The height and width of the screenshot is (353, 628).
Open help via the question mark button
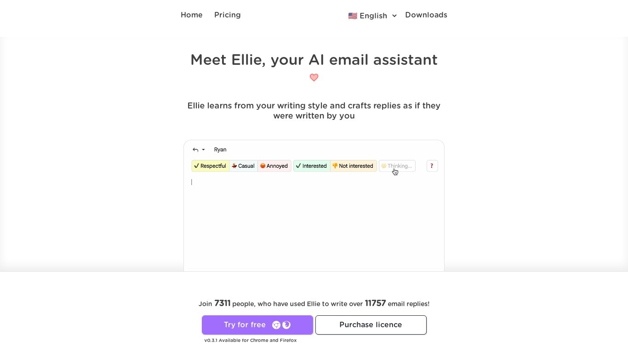432,166
